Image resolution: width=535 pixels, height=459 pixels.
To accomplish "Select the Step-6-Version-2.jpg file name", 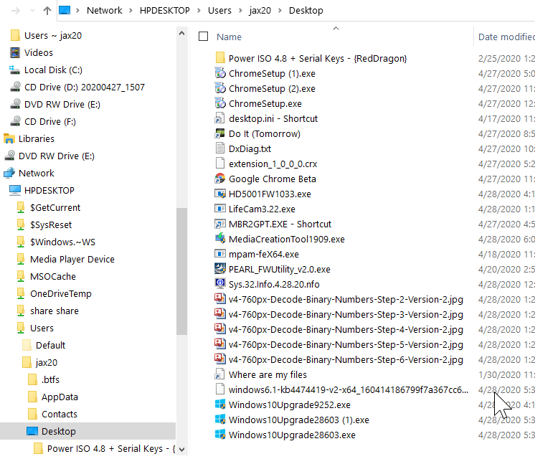I will pyautogui.click(x=346, y=359).
